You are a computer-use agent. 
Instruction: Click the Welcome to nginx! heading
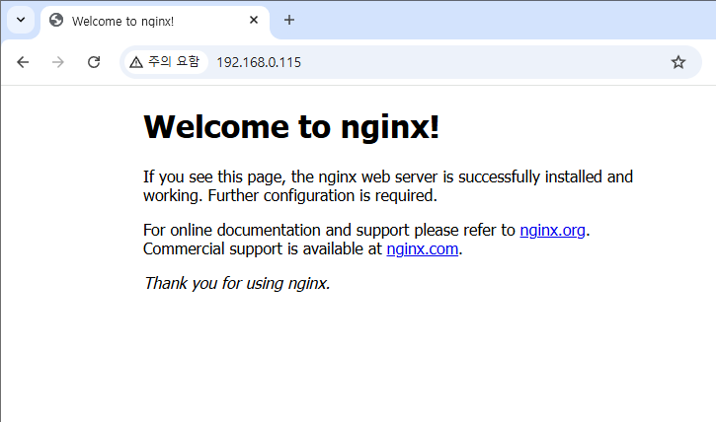click(291, 126)
